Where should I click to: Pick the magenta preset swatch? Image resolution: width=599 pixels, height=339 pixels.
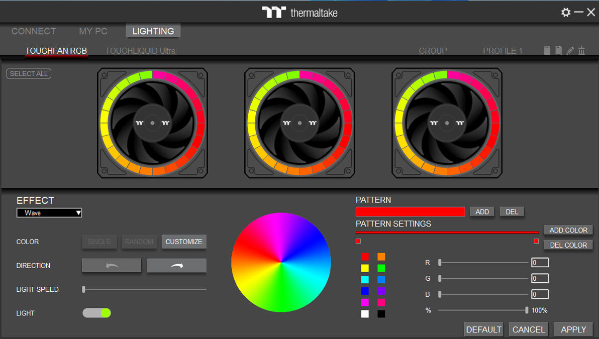click(365, 303)
